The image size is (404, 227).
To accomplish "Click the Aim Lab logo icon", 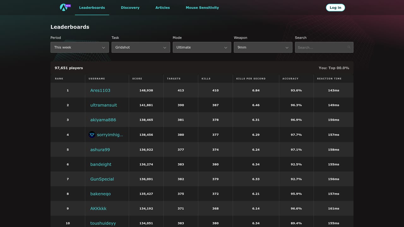I will pyautogui.click(x=65, y=7).
